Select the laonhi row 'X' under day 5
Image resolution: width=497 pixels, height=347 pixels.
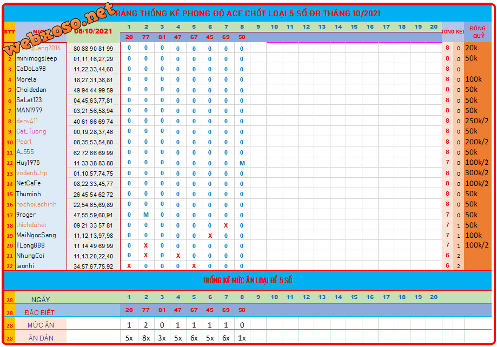[194, 266]
